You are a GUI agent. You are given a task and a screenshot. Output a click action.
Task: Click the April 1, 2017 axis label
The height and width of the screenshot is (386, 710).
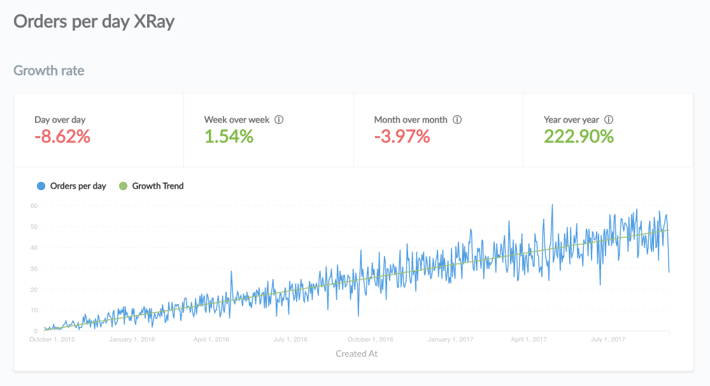point(529,340)
